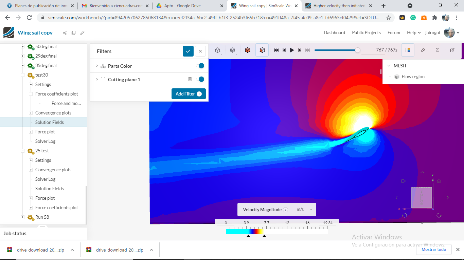Image resolution: width=464 pixels, height=260 pixels.
Task: Click the highlighted orange-edged cube icon
Action: (262, 50)
